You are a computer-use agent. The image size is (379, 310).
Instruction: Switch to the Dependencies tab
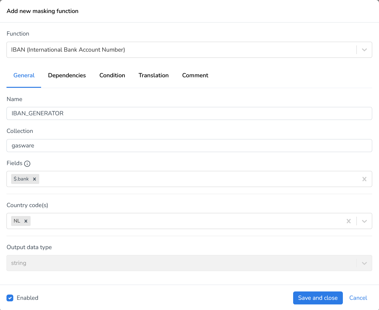coord(67,75)
